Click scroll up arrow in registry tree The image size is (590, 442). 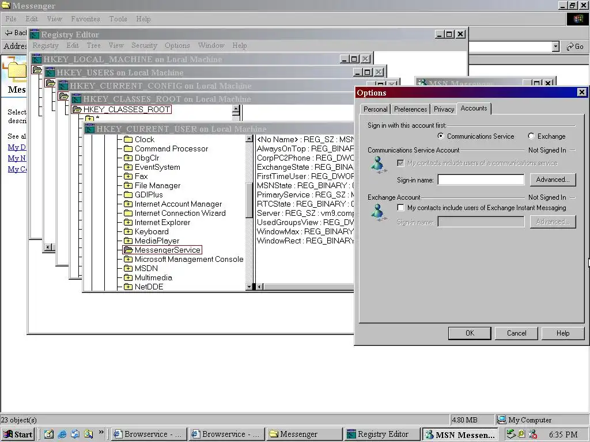pos(249,139)
